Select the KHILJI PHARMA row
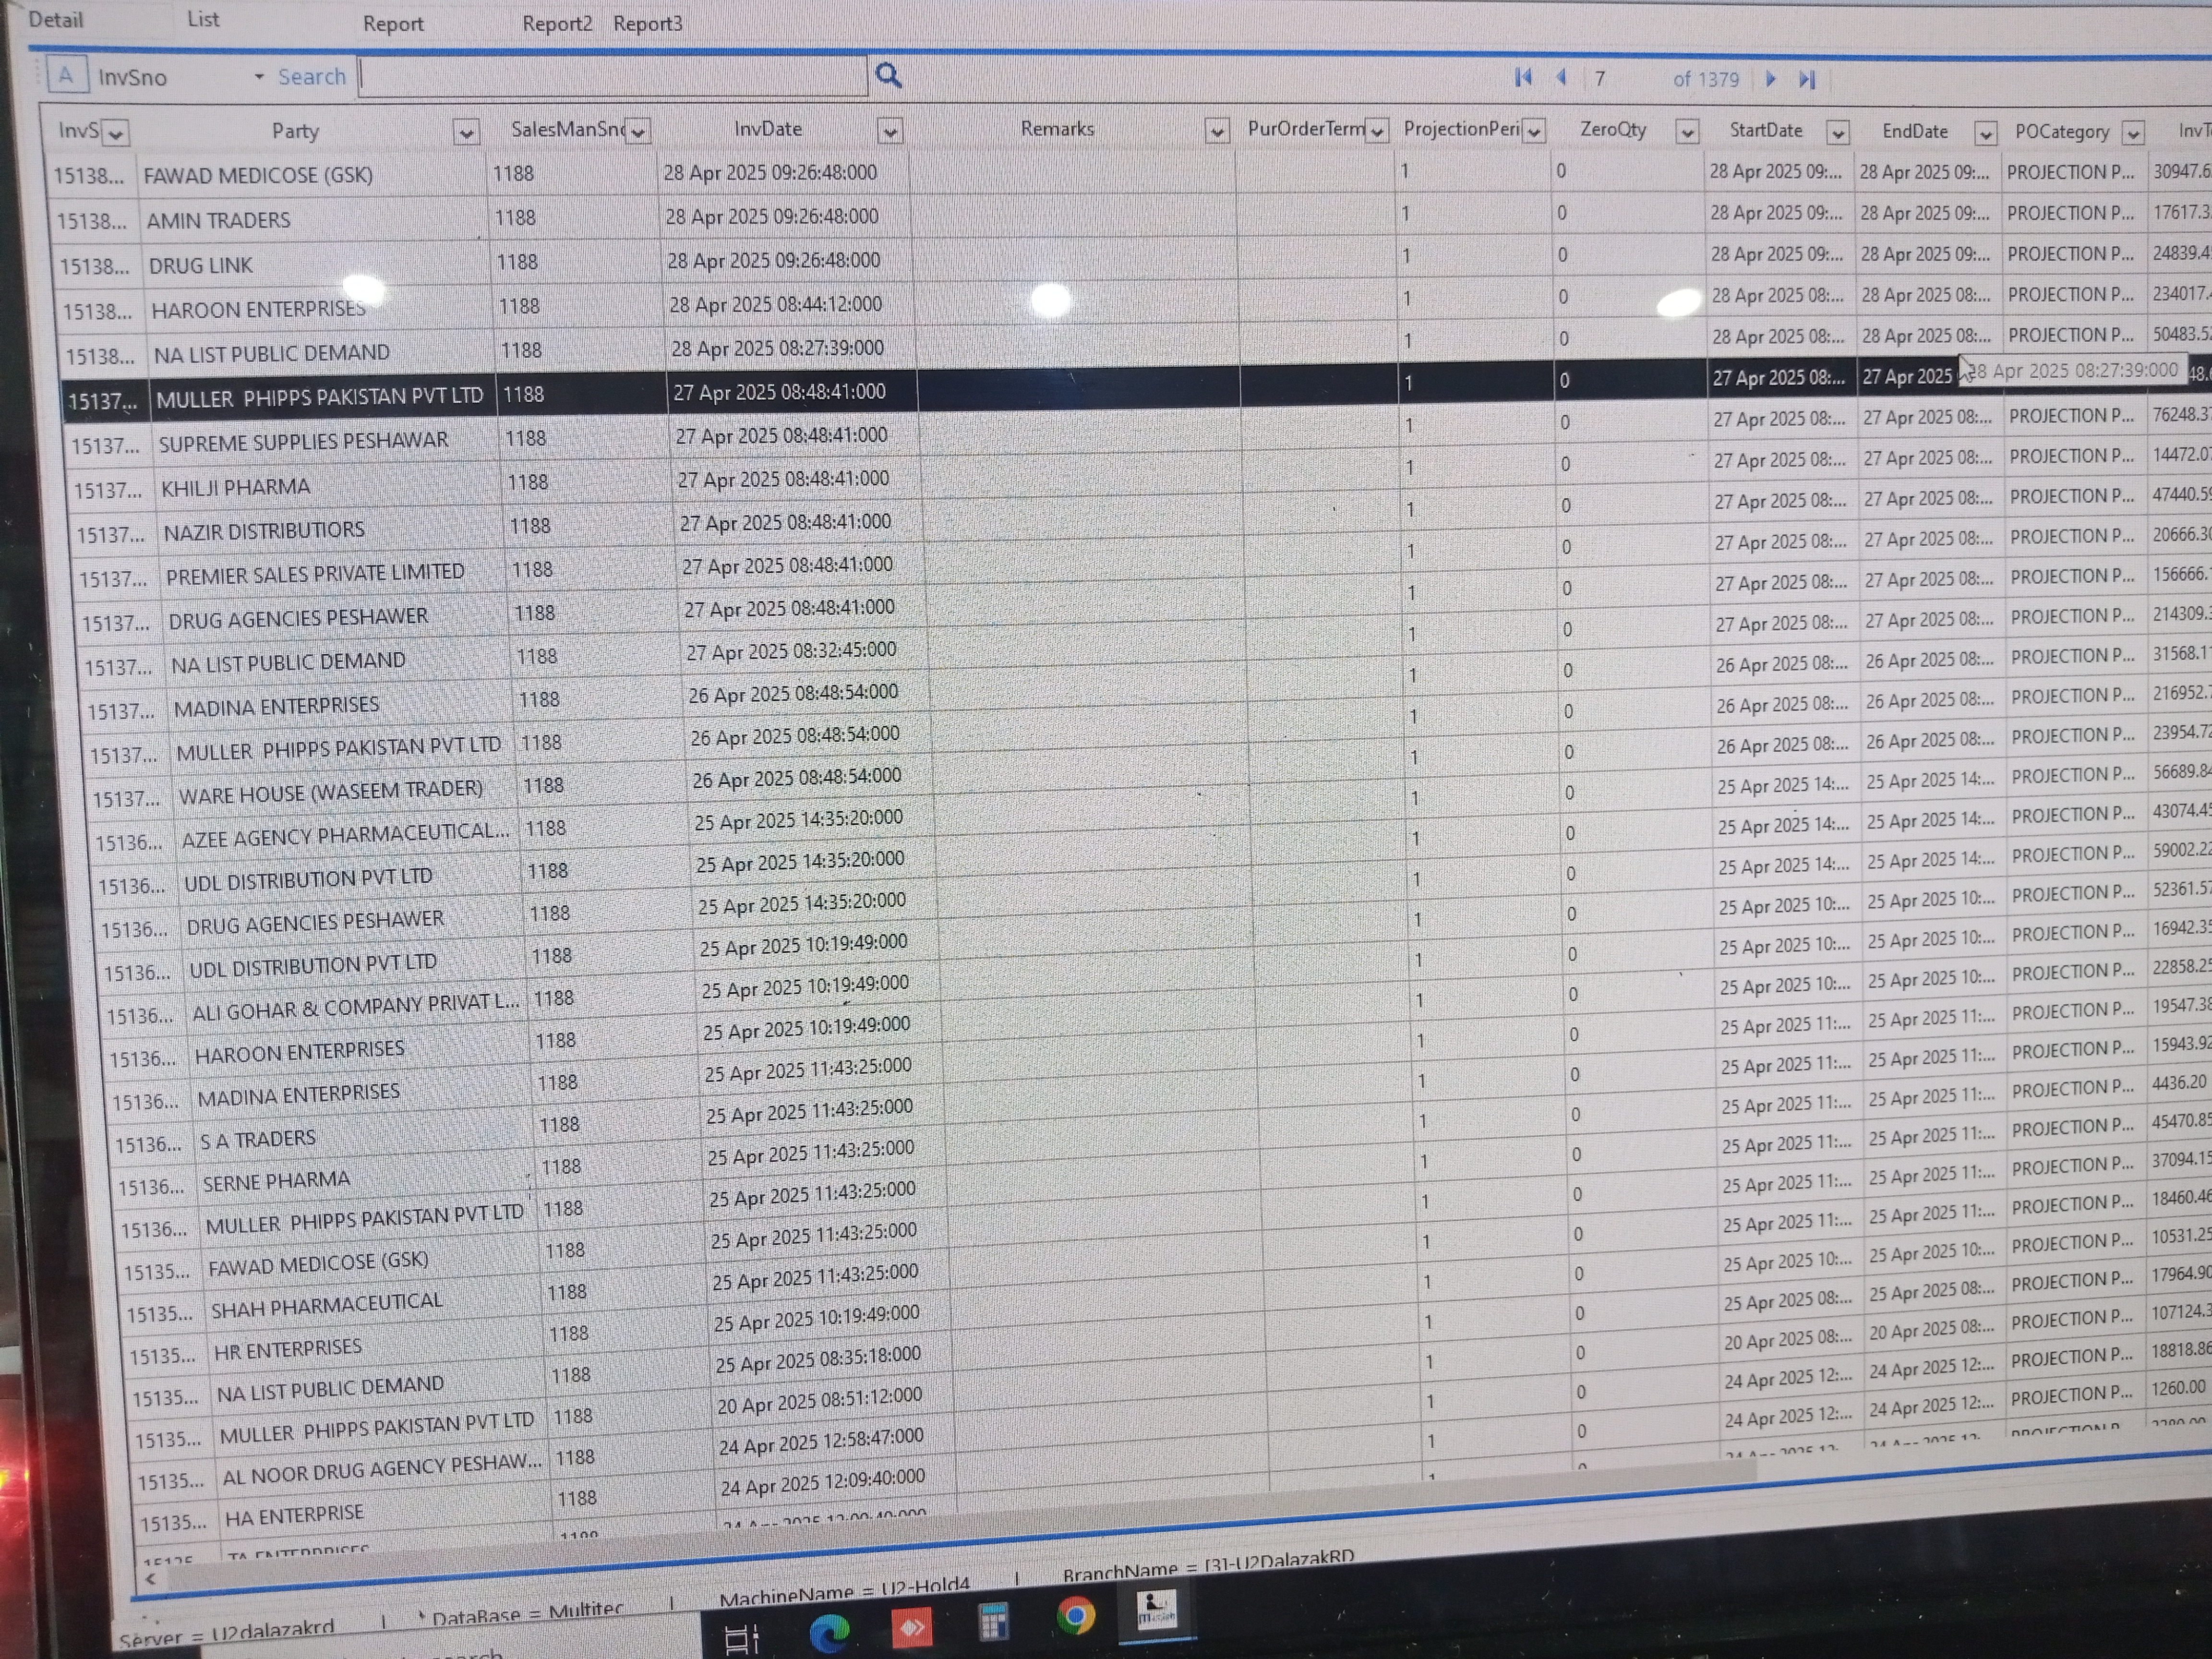 236,487
